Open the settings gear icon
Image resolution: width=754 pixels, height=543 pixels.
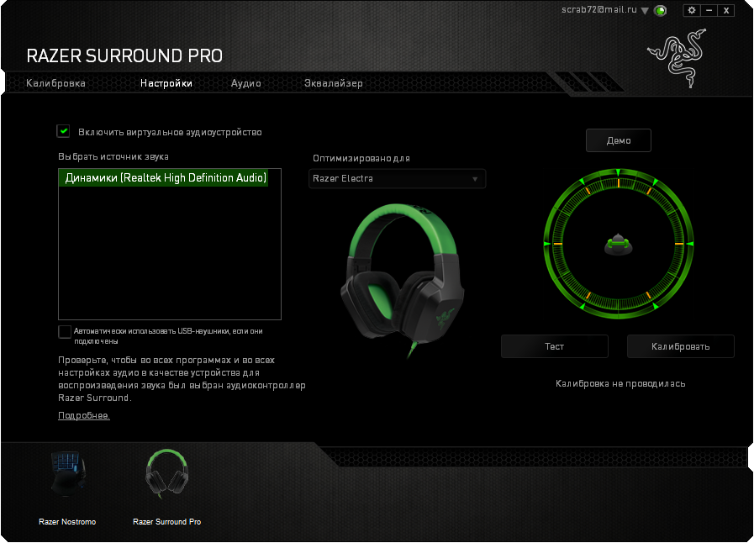[x=692, y=10]
